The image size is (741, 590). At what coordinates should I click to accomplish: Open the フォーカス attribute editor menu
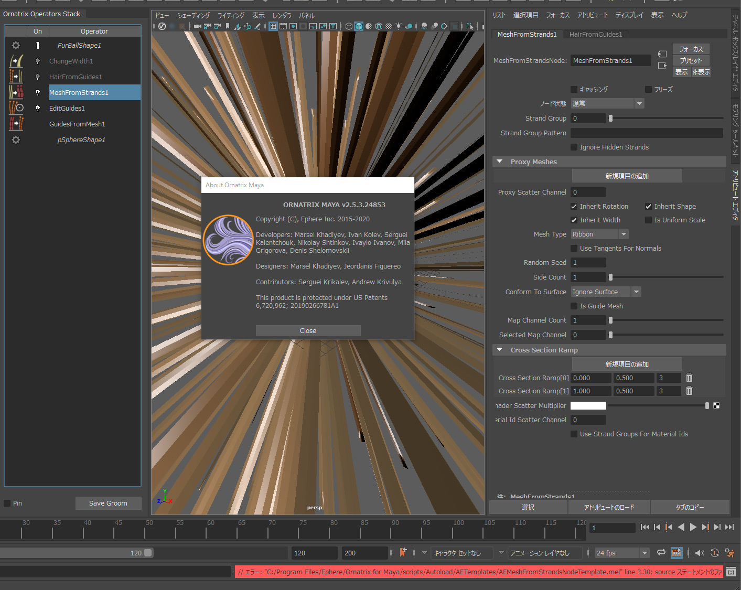coord(557,15)
